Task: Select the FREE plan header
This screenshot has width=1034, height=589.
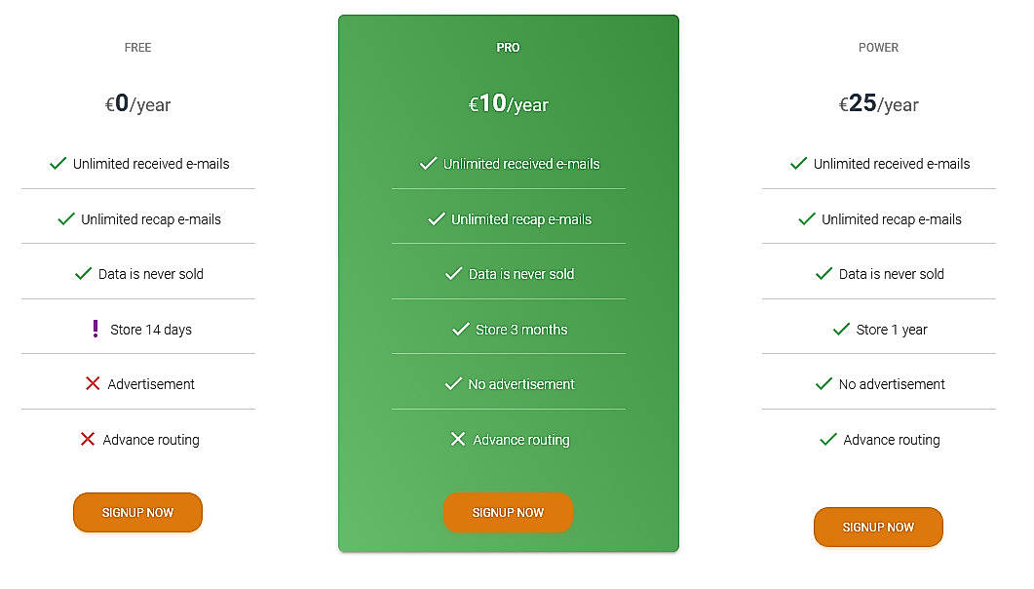Action: coord(137,47)
